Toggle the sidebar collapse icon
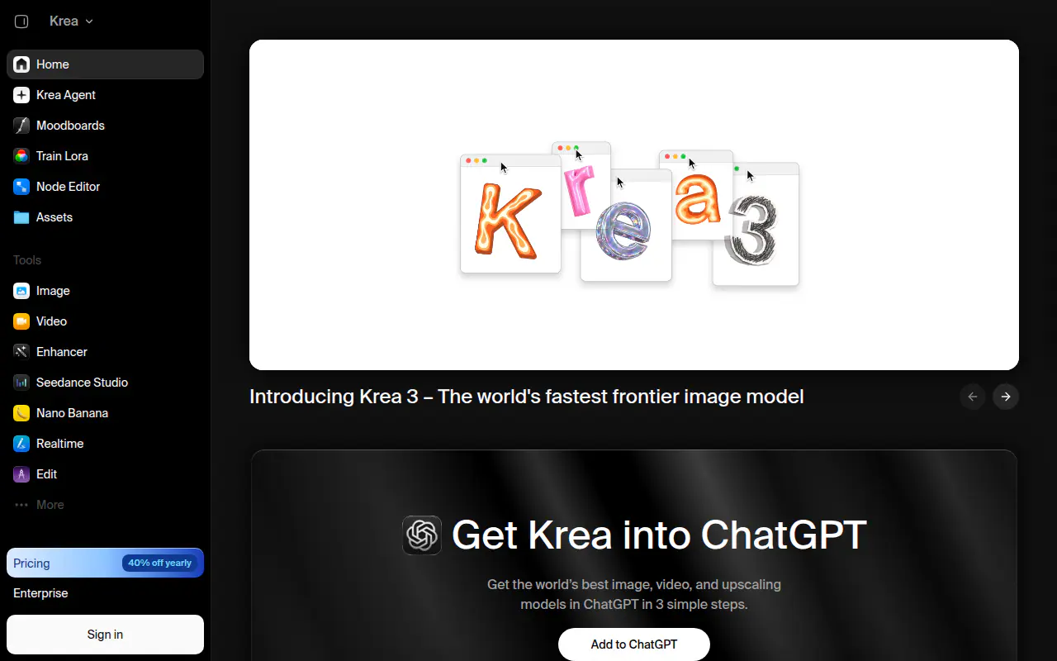This screenshot has width=1057, height=661. [21, 21]
